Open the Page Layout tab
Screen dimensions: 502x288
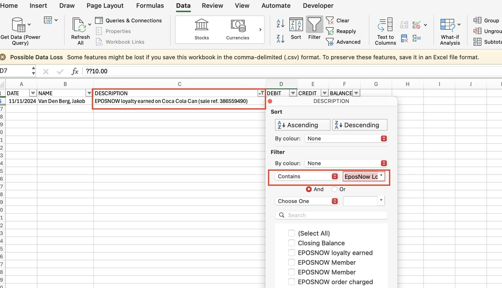[105, 6]
